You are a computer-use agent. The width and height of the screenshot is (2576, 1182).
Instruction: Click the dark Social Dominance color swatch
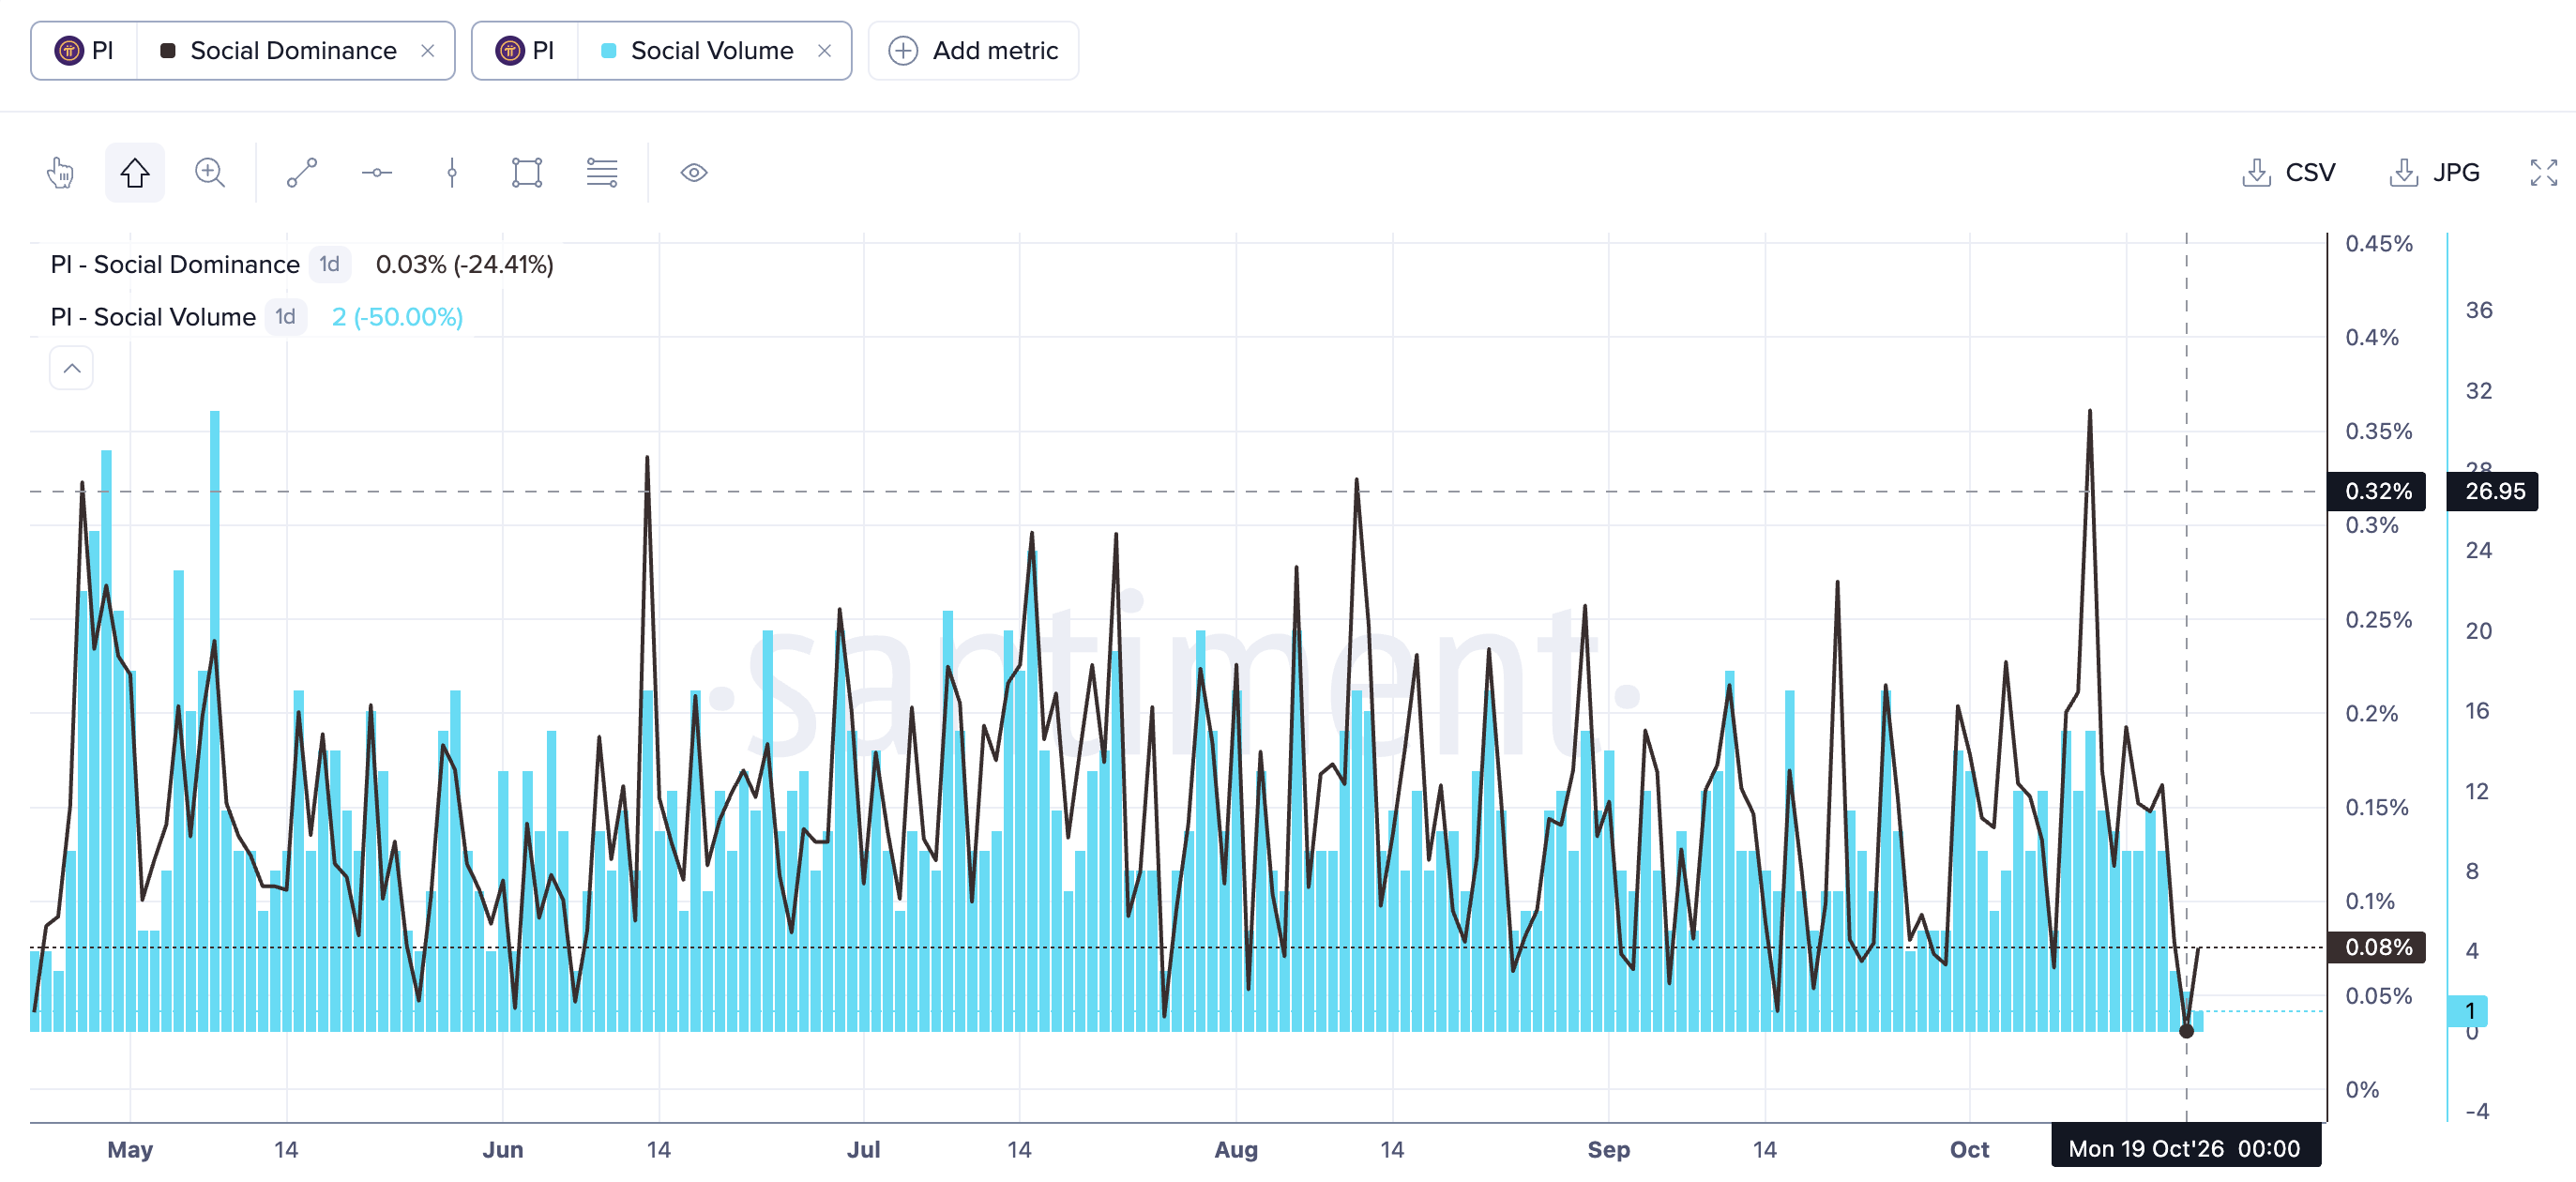tap(168, 51)
